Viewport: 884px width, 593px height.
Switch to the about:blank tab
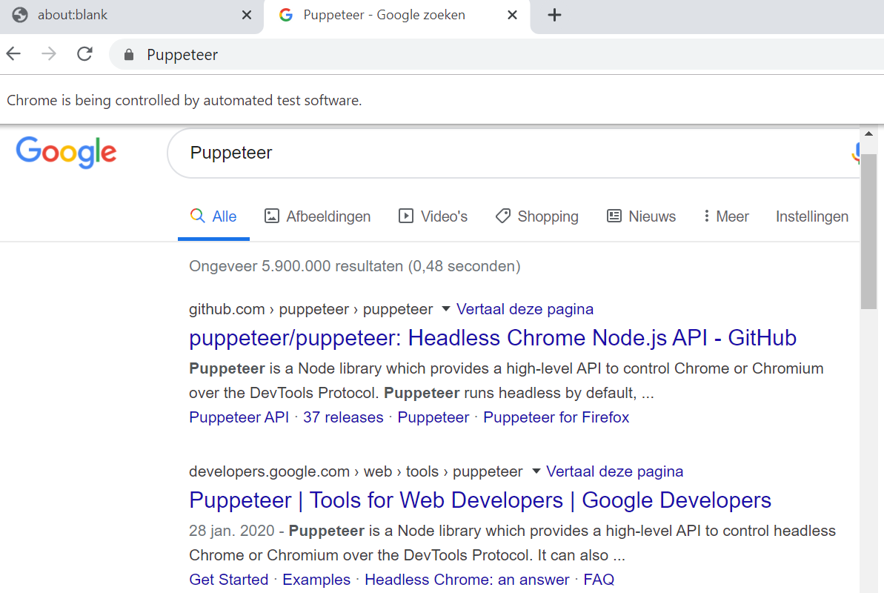[131, 16]
